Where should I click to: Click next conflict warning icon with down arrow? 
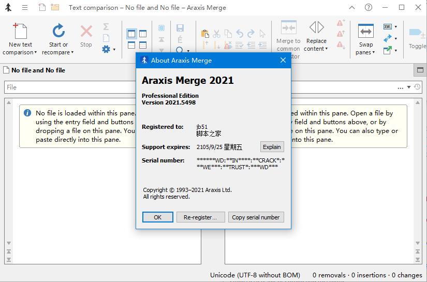click(x=341, y=44)
